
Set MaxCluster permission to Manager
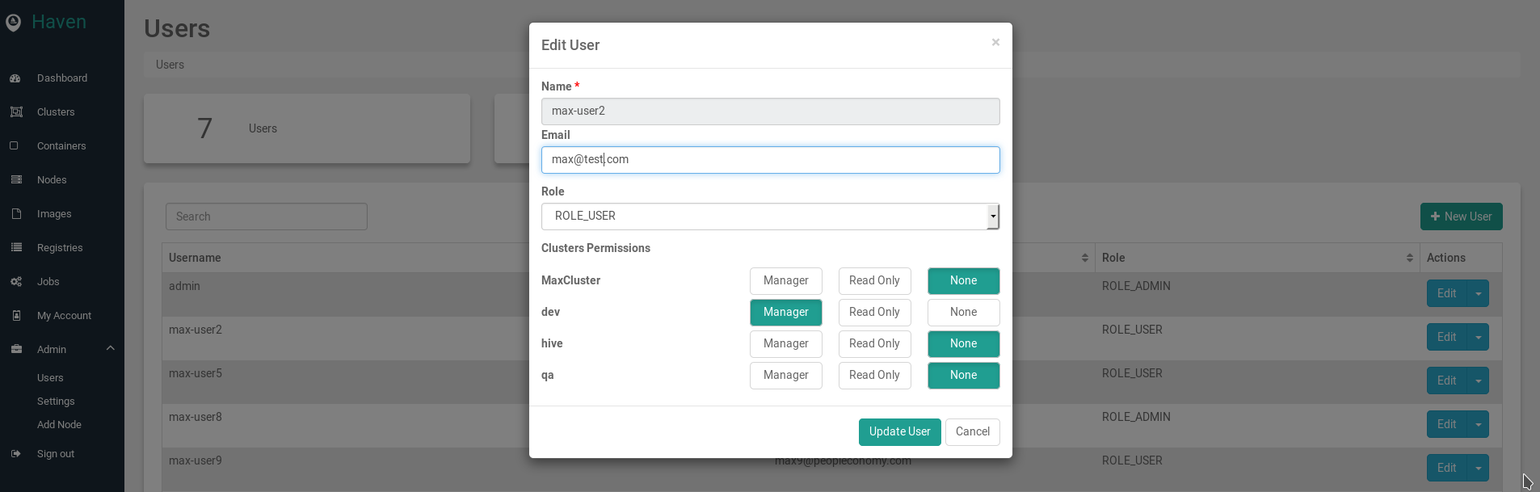pyautogui.click(x=785, y=281)
